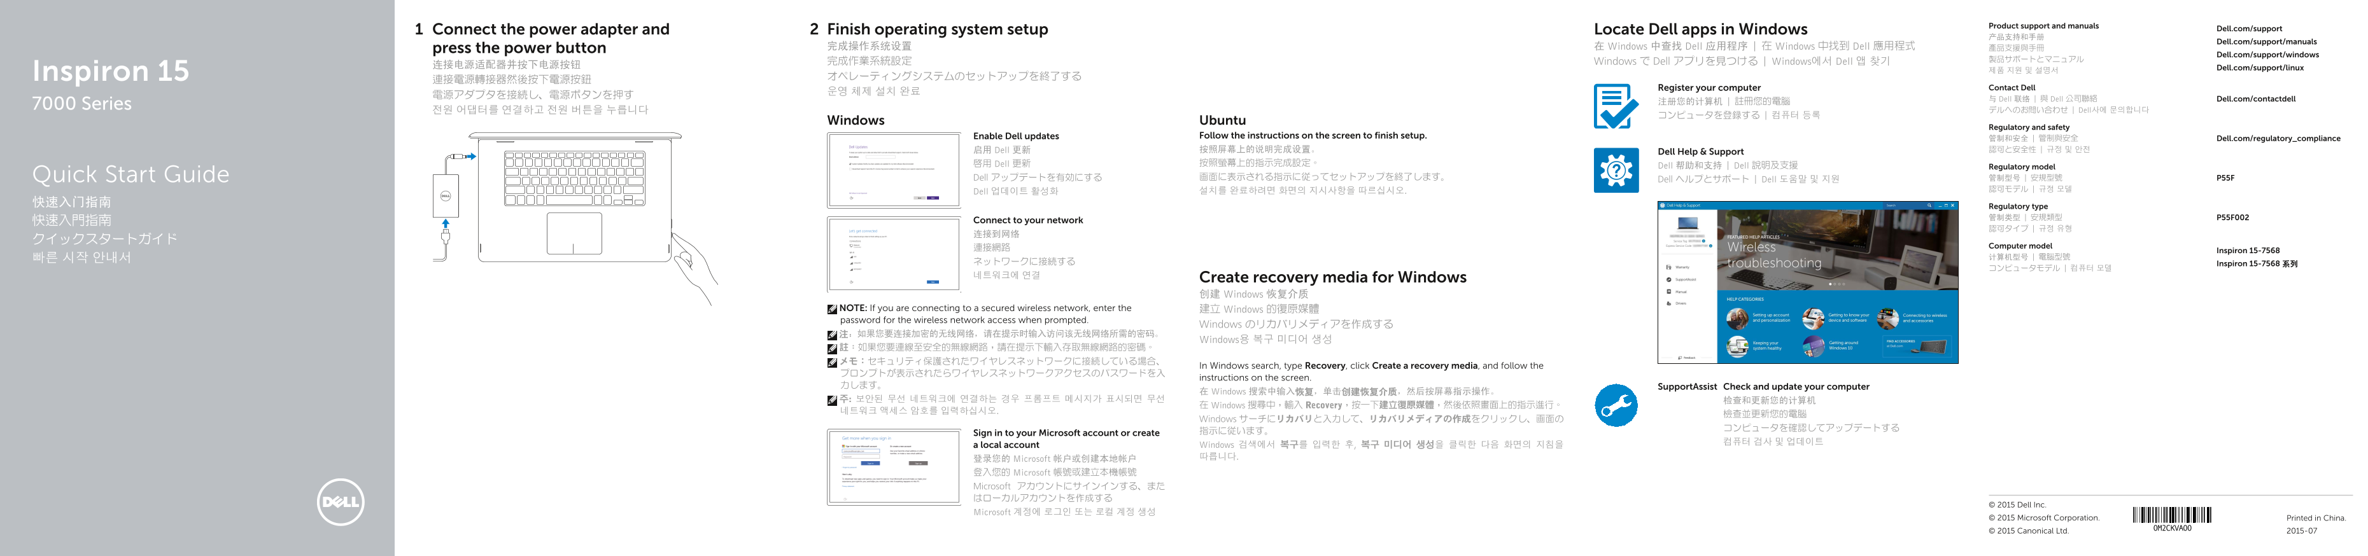This screenshot has height=556, width=2368.
Task: Click the Enable Dell updates screenshot thumbnail
Action: point(894,170)
